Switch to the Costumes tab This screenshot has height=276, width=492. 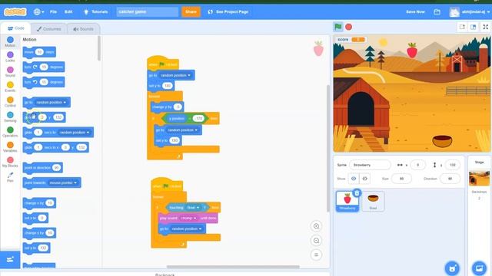pos(49,29)
